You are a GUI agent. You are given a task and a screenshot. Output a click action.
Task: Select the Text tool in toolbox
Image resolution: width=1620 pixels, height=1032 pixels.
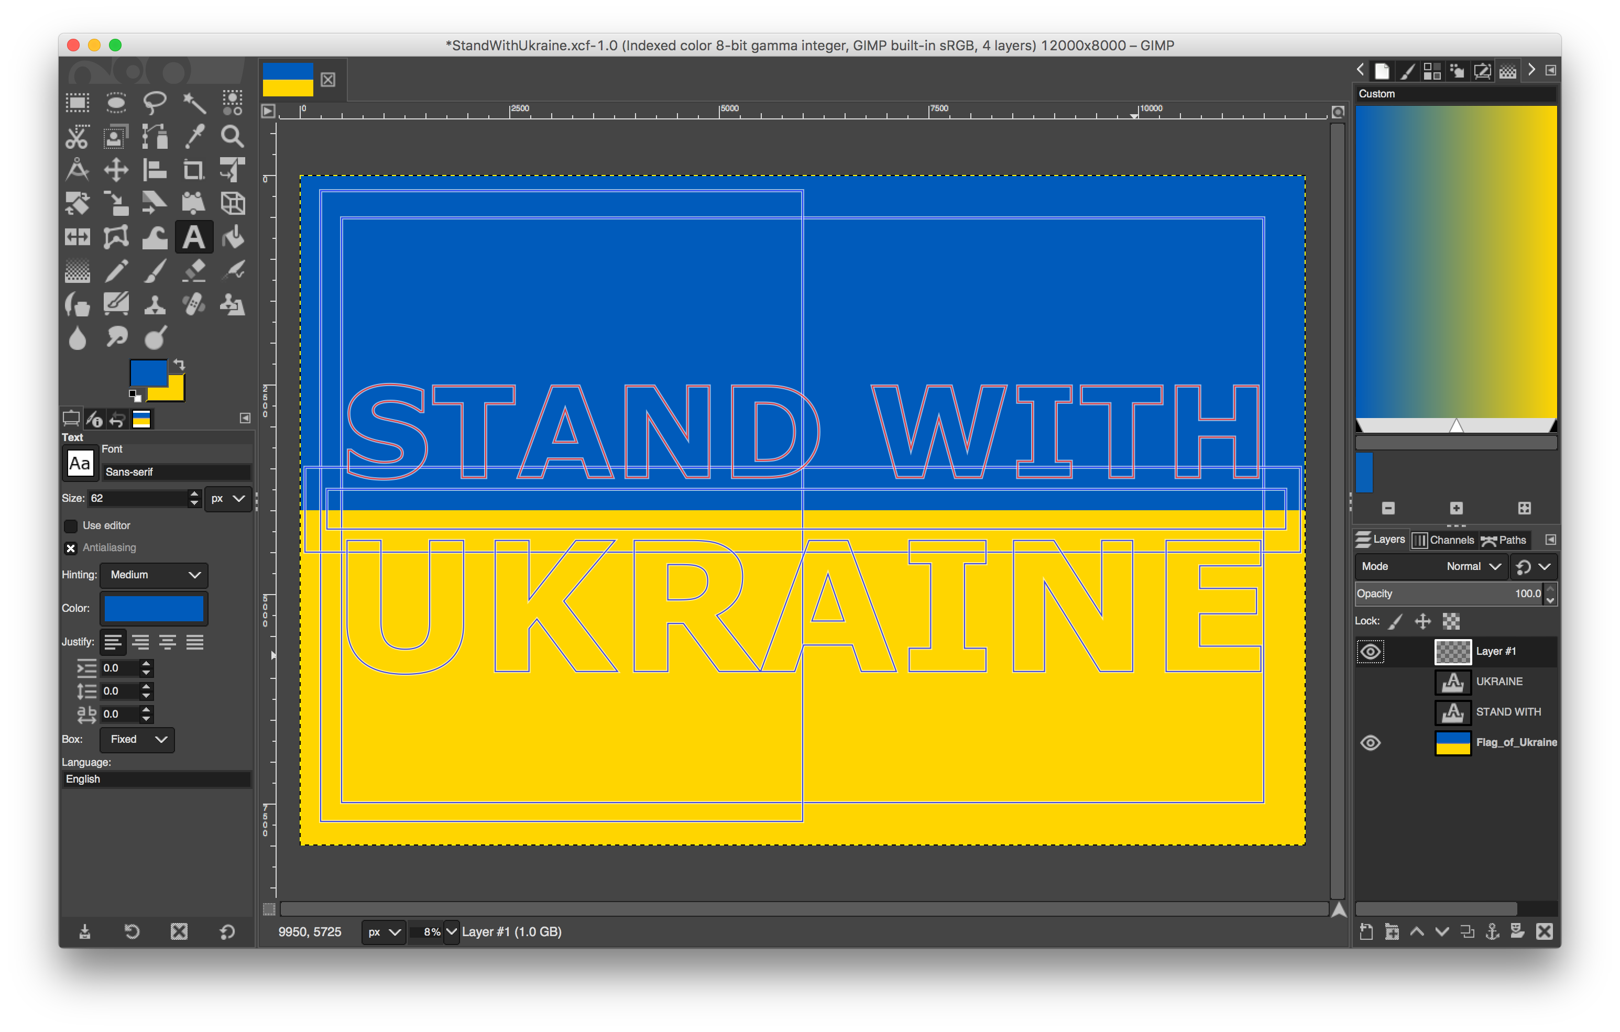coord(194,237)
